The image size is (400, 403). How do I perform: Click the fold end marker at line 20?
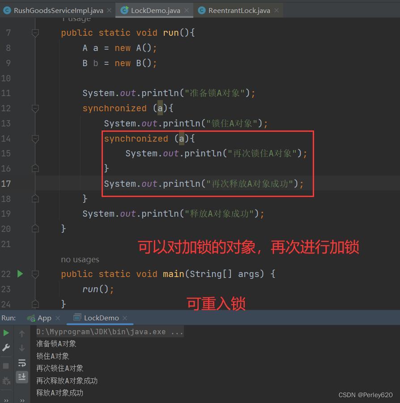click(x=35, y=228)
